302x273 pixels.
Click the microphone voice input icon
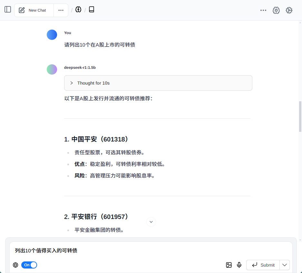239,265
